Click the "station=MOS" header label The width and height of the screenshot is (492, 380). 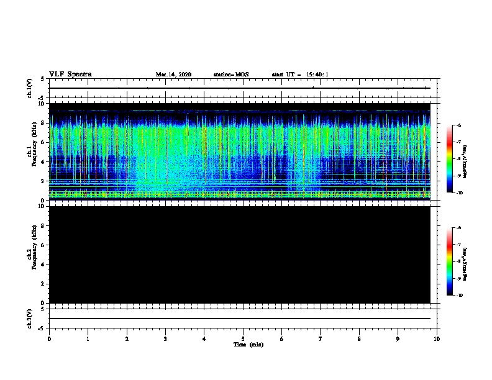(231, 75)
